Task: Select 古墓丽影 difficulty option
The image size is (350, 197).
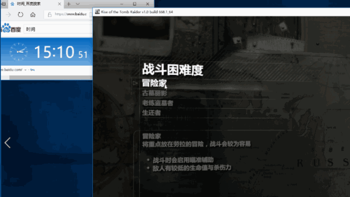Action: (x=154, y=93)
